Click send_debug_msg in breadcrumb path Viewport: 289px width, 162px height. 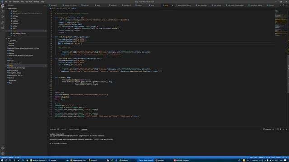click(64, 9)
